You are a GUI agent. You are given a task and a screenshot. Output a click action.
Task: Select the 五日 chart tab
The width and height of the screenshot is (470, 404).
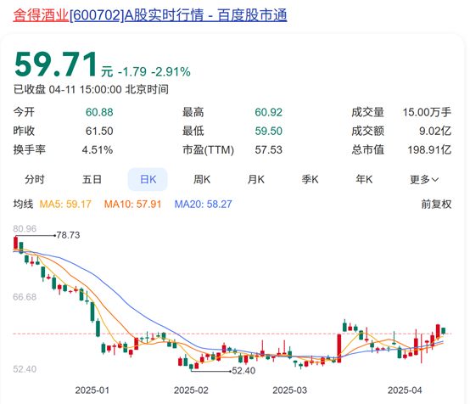tap(92, 179)
